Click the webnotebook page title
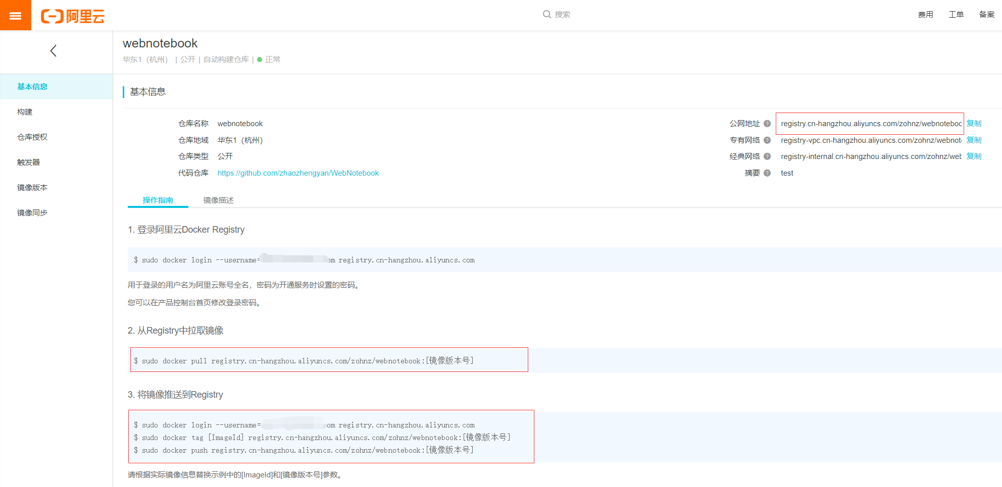Image resolution: width=1002 pixels, height=487 pixels. tap(160, 43)
